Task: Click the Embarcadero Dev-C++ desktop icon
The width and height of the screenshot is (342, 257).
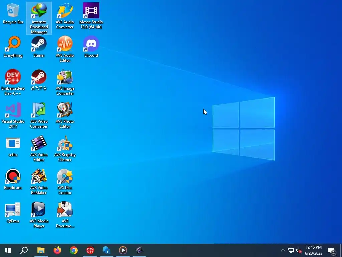Action: pos(13,82)
